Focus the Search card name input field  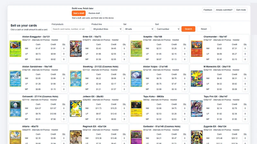click(x=71, y=29)
